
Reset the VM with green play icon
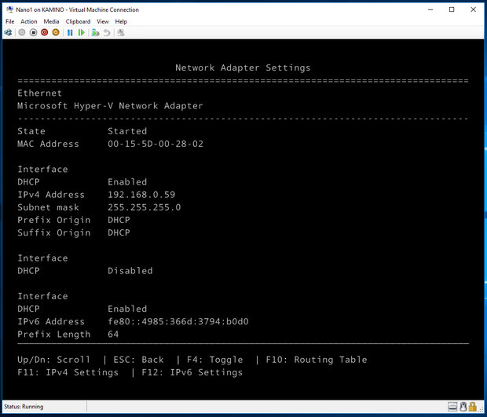point(82,33)
